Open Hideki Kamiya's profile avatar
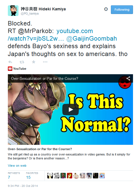Image resolution: width=140 pixels, height=193 pixels. coord(13,11)
